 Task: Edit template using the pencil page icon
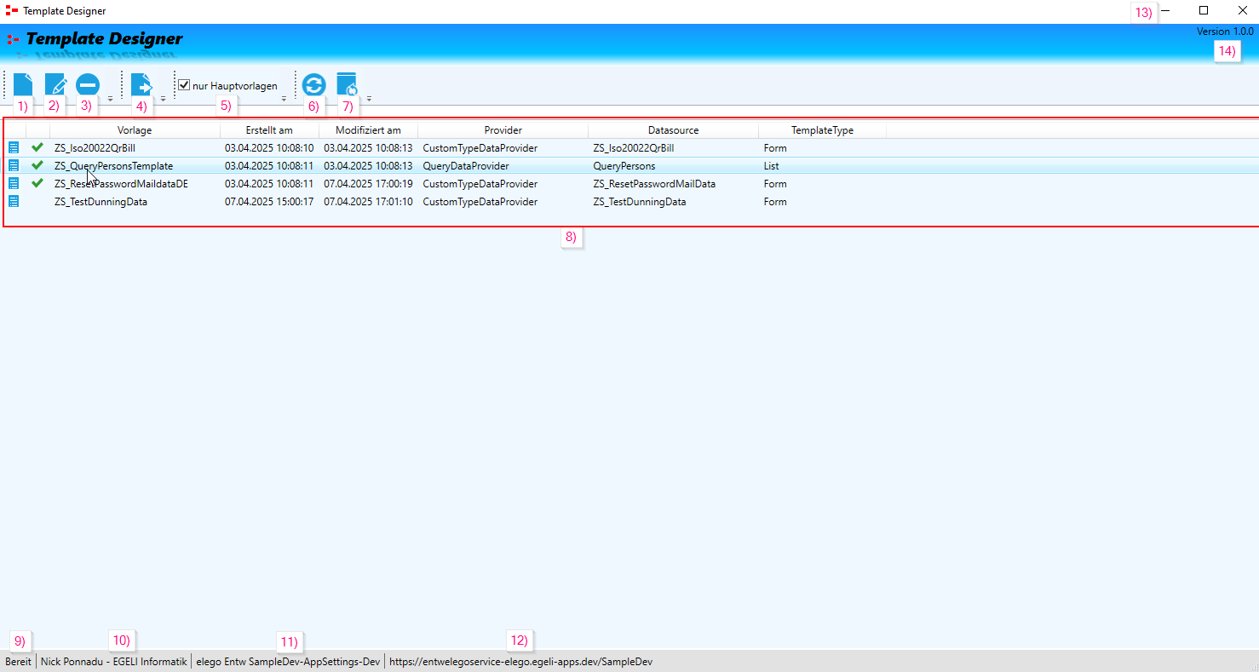click(x=55, y=85)
